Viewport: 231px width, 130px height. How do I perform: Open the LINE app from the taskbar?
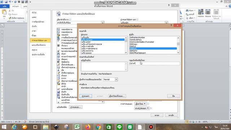coord(119,127)
